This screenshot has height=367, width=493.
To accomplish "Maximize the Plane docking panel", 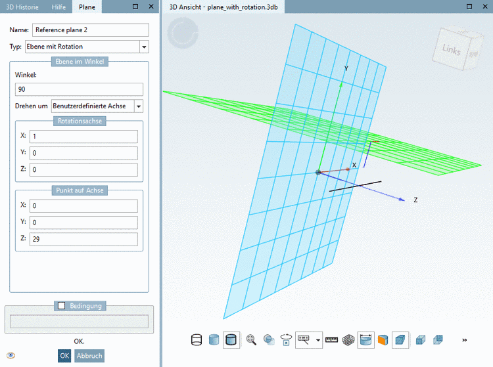I will coord(135,7).
